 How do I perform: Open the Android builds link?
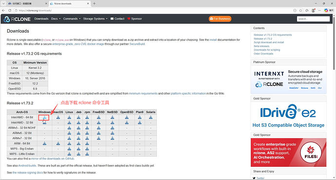click(27, 166)
